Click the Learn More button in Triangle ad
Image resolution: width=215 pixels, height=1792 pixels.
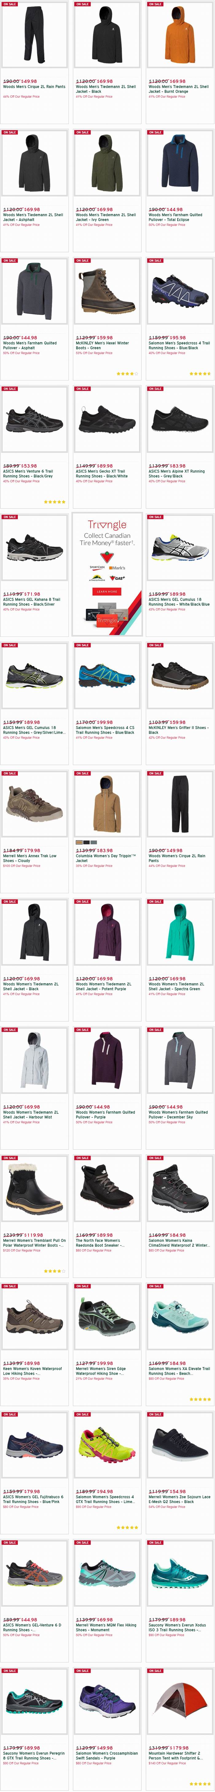[107, 591]
